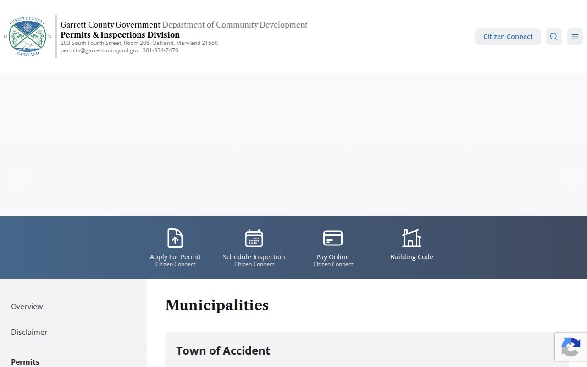Click the Apply For Permit upload icon
Screen dimensions: 587x367
(175, 238)
